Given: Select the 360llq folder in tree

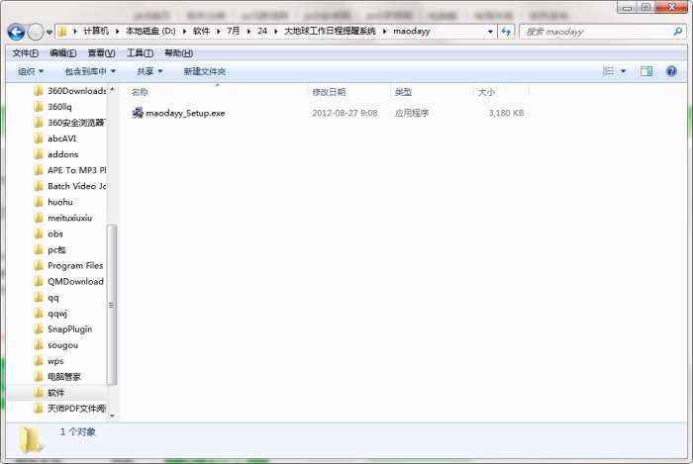Looking at the screenshot, I should (53, 107).
